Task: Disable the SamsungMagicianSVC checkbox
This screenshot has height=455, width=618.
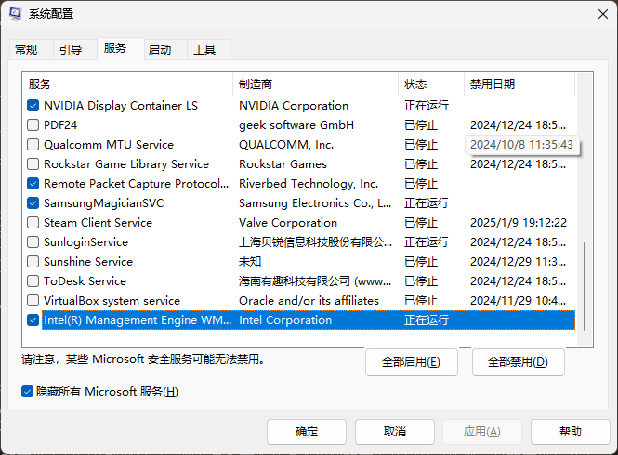Action: coord(33,202)
